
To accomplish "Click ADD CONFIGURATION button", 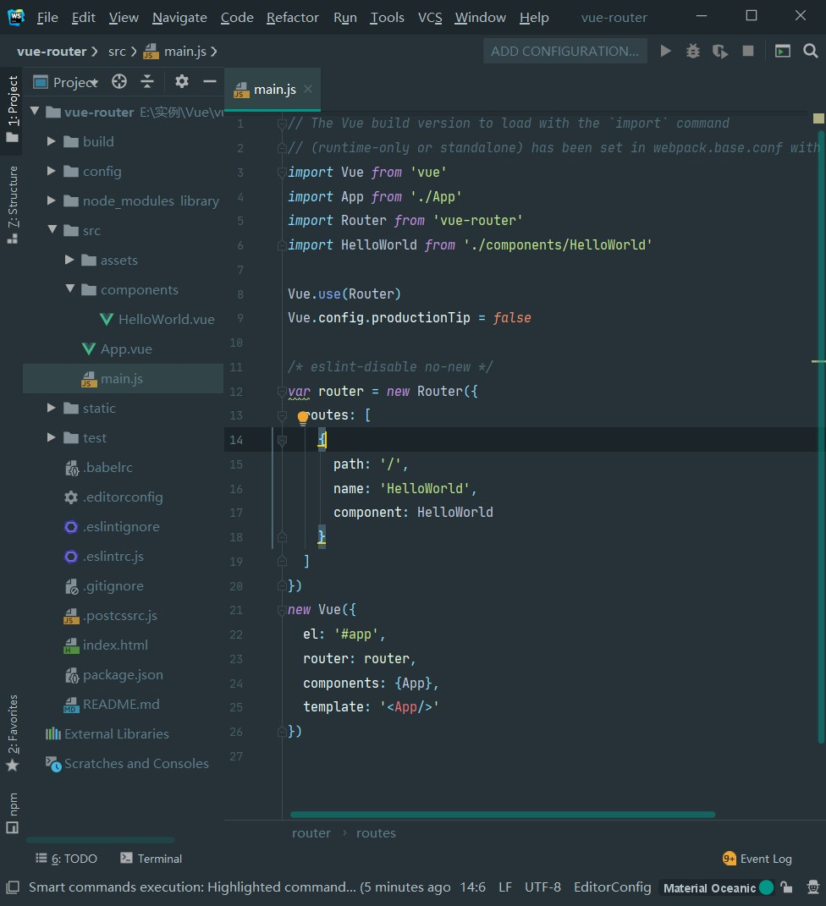I will 564,52.
